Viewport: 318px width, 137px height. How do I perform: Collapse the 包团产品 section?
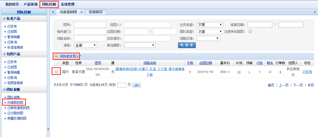(x=4, y=54)
